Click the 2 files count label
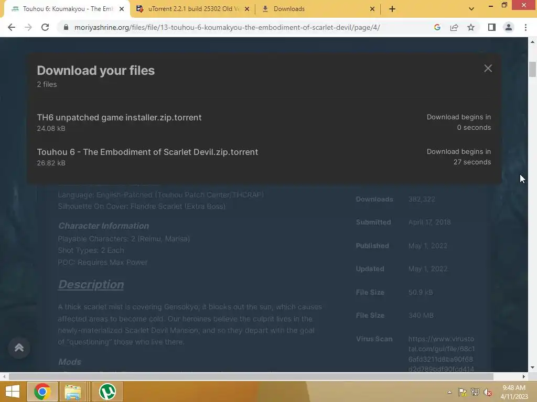Viewport: 537px width, 402px height. tap(47, 84)
